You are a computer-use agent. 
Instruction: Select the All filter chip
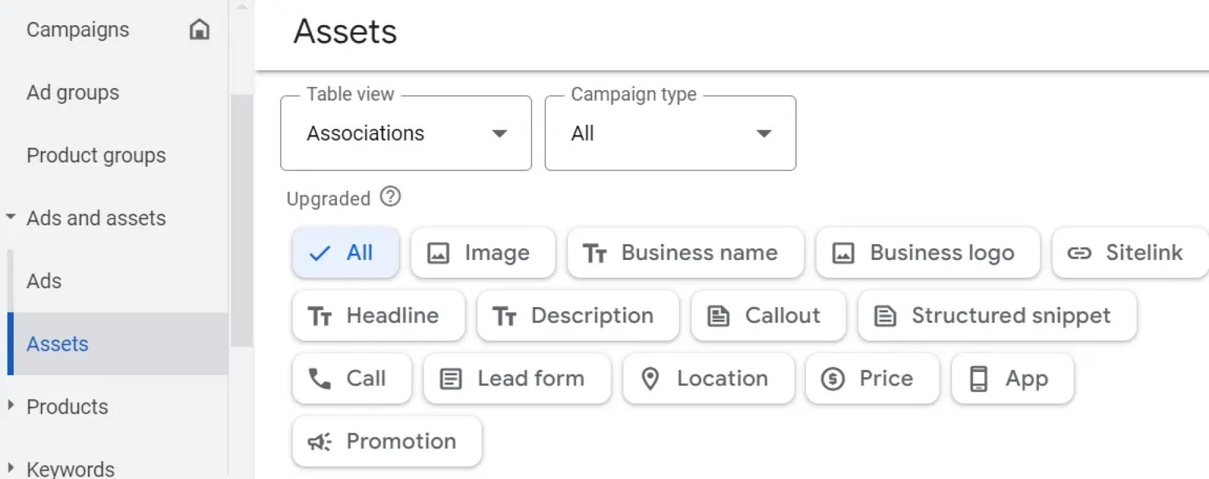pyautogui.click(x=346, y=252)
